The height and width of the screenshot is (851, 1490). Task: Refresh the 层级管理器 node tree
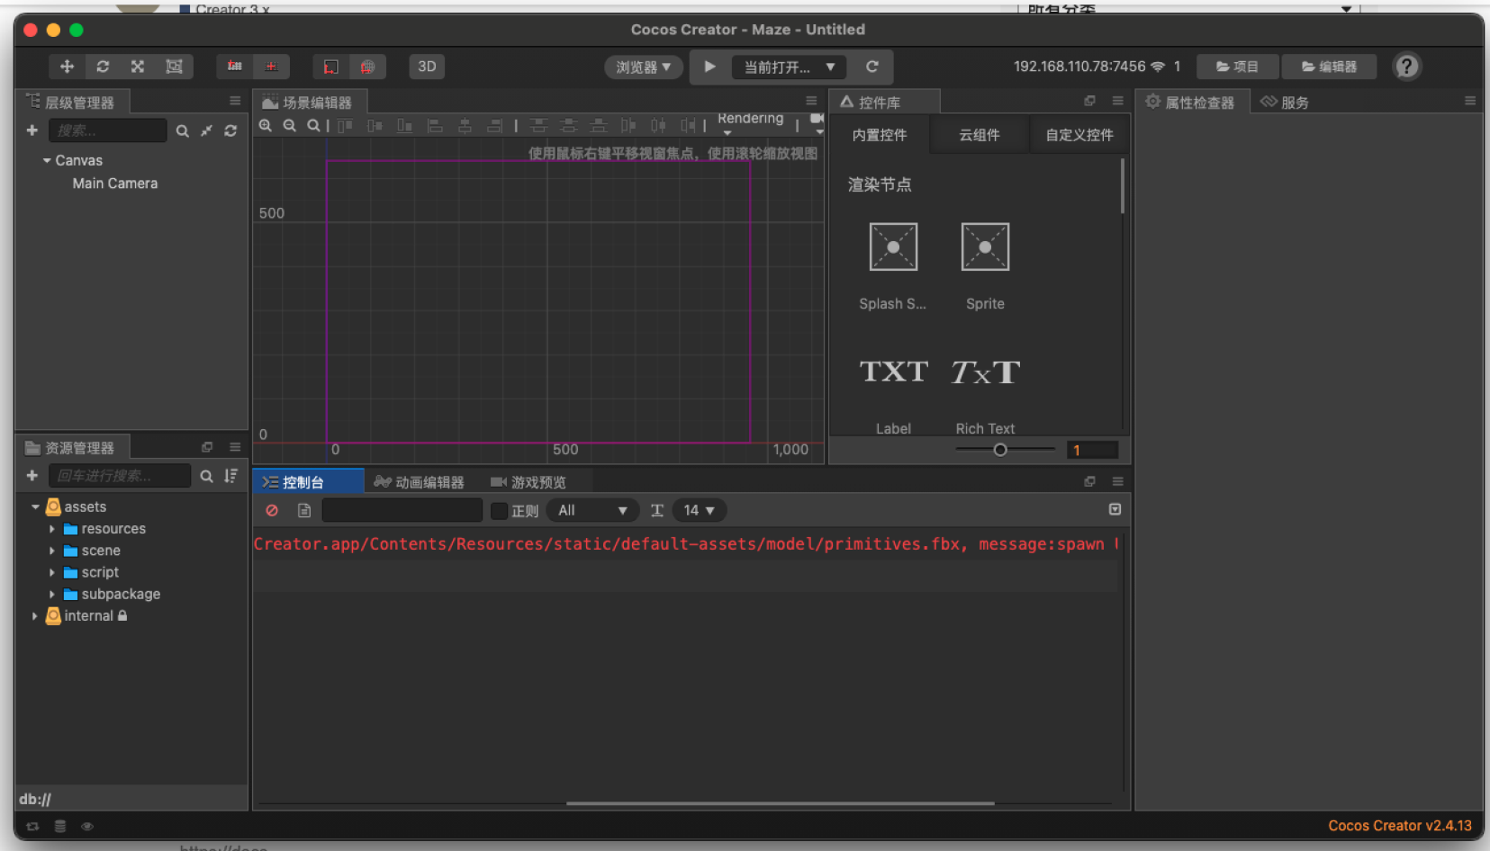coord(230,130)
